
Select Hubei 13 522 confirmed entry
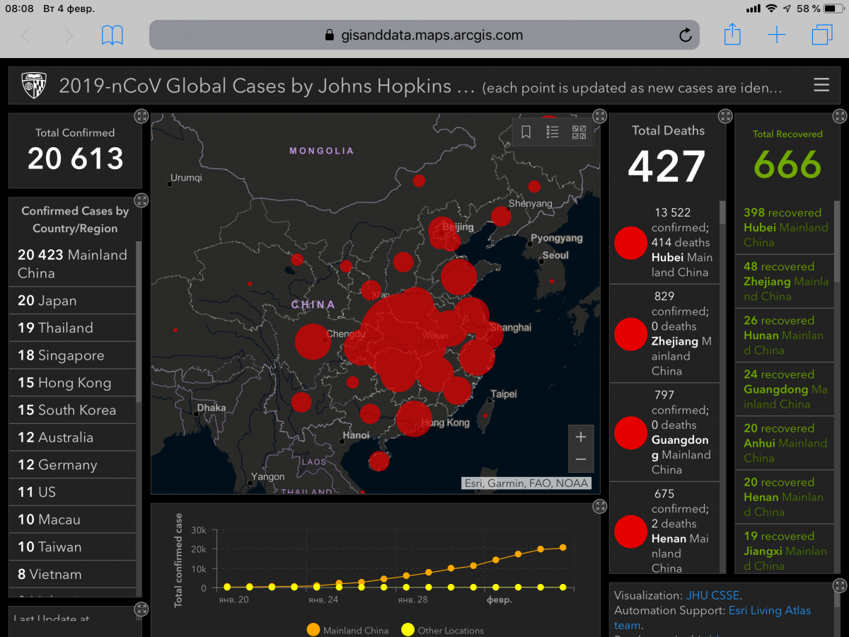point(664,242)
